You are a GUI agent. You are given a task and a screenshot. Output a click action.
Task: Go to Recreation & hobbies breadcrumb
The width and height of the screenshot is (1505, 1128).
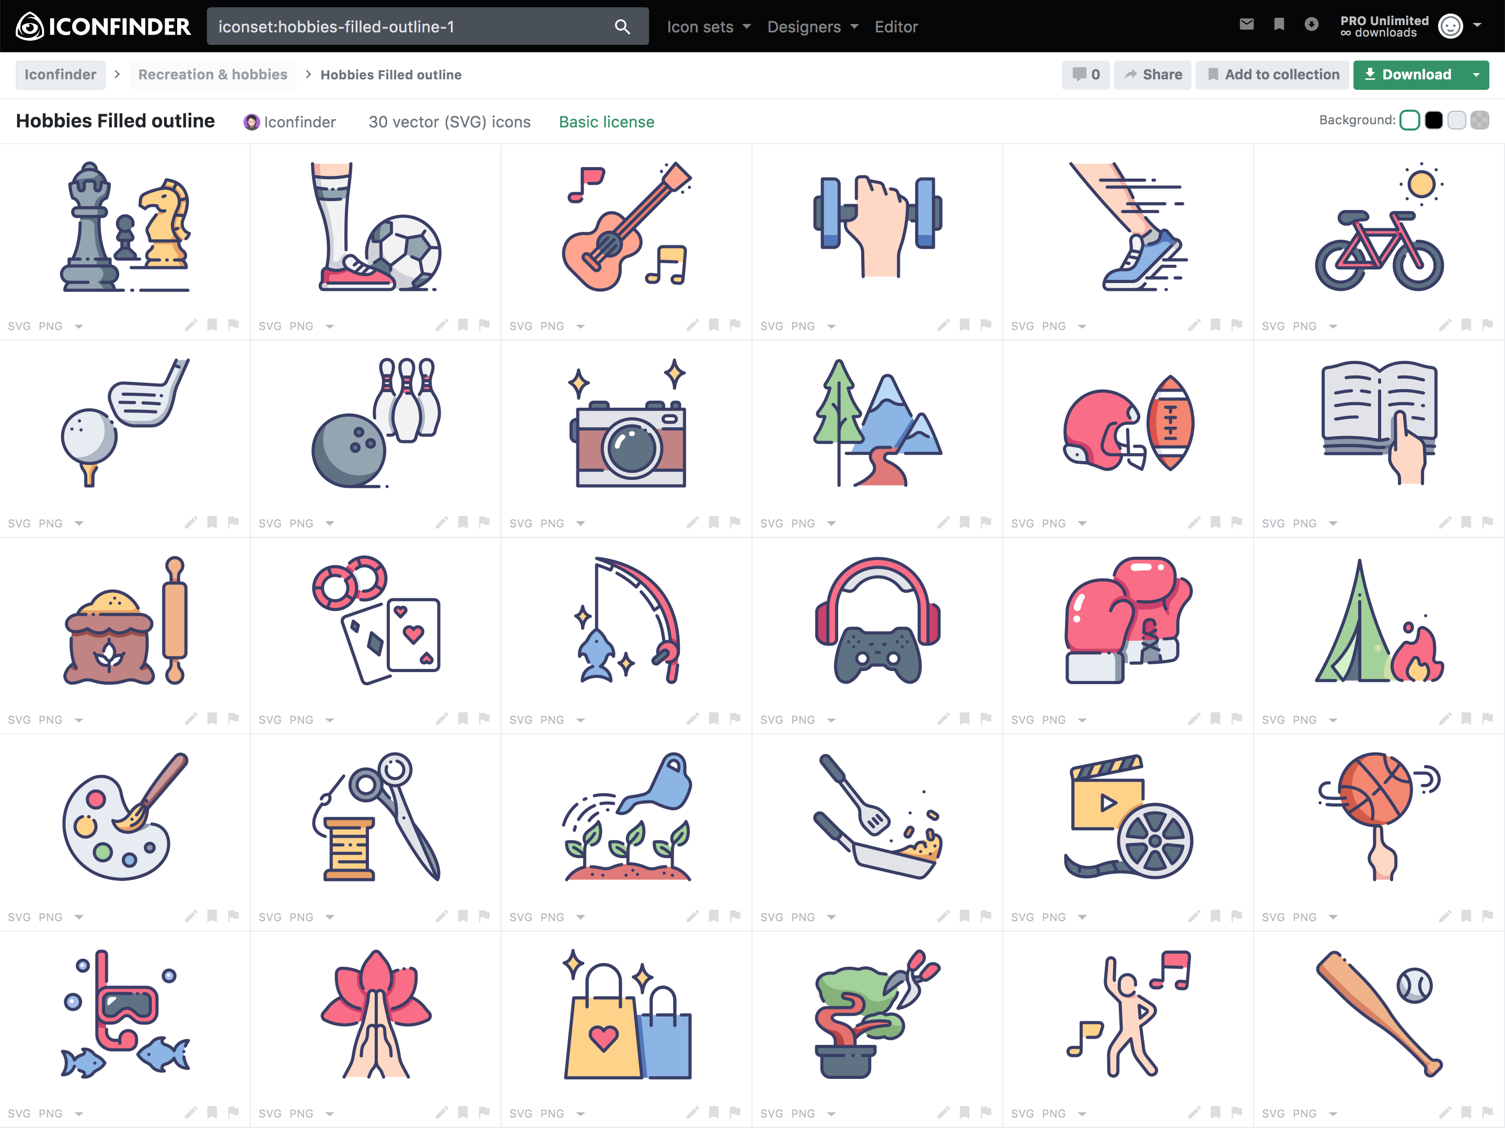point(213,75)
